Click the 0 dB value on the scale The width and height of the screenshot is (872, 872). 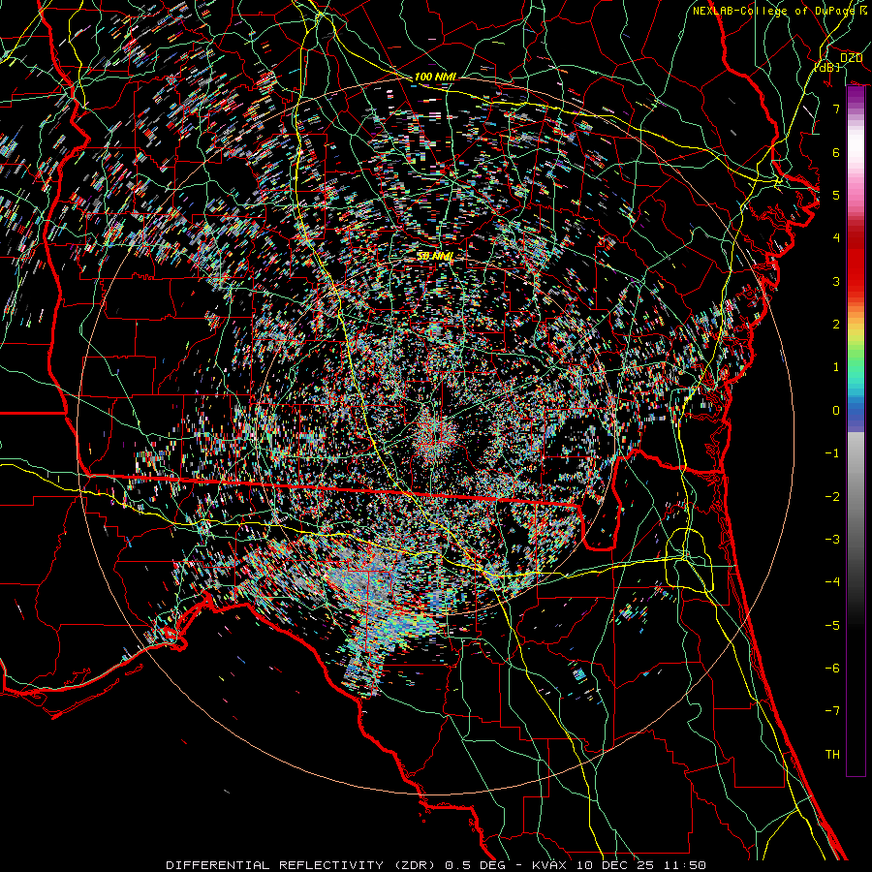point(836,411)
